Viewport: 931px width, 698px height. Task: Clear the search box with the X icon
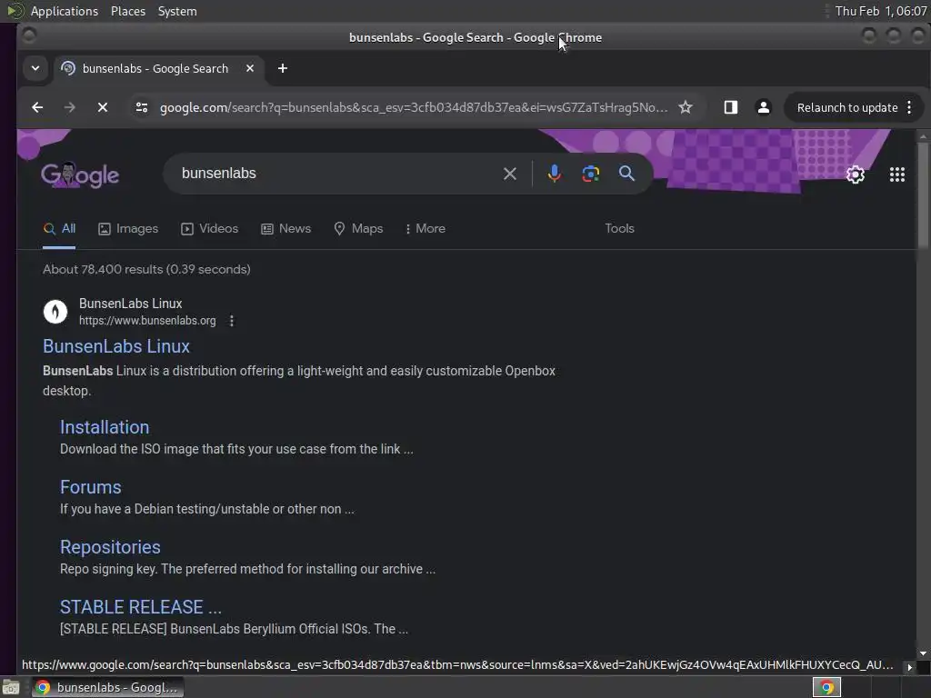(x=509, y=174)
